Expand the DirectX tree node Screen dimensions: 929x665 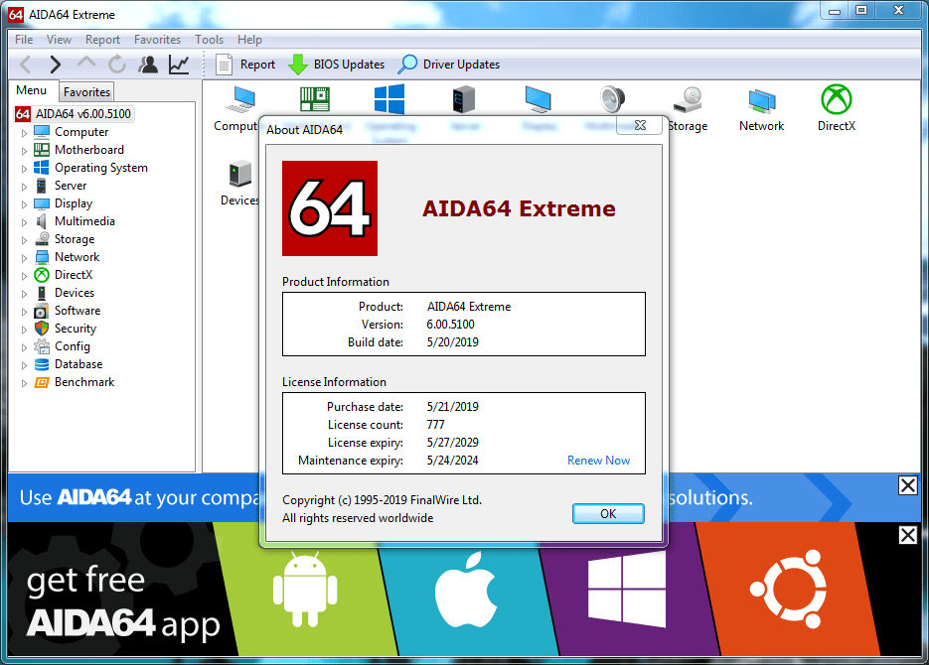coord(24,276)
